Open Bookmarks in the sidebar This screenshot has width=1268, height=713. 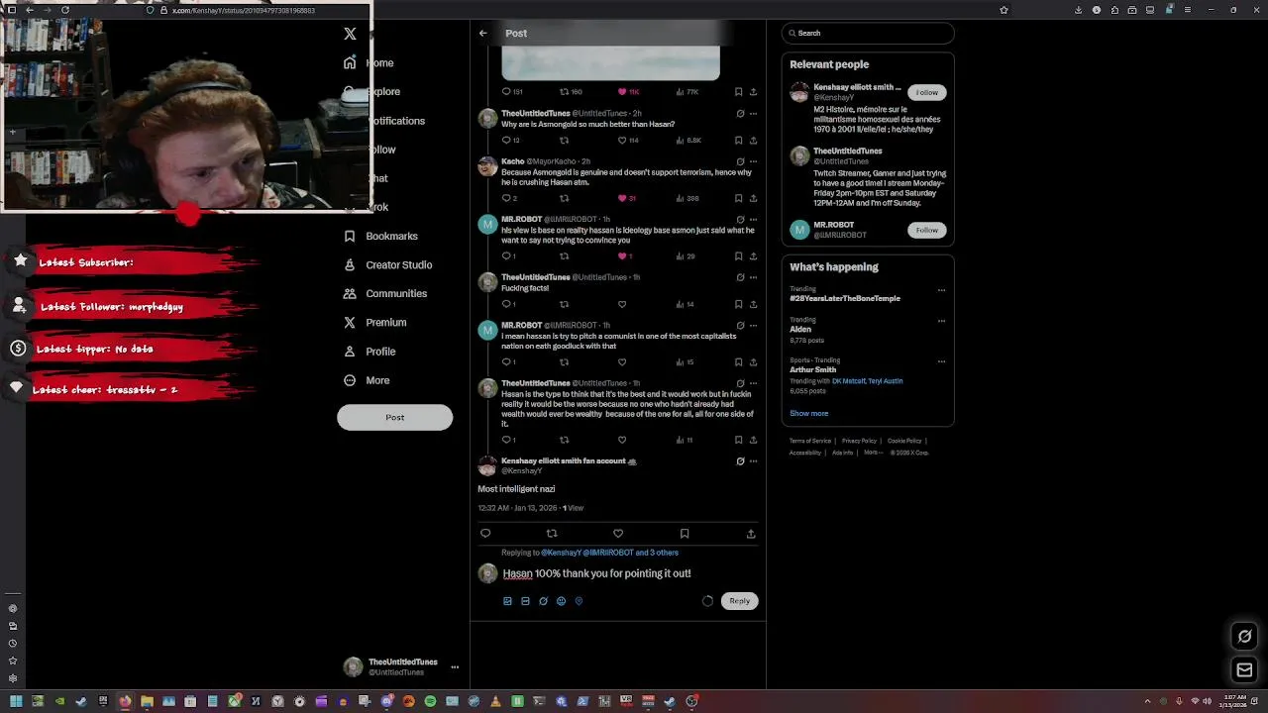point(380,236)
